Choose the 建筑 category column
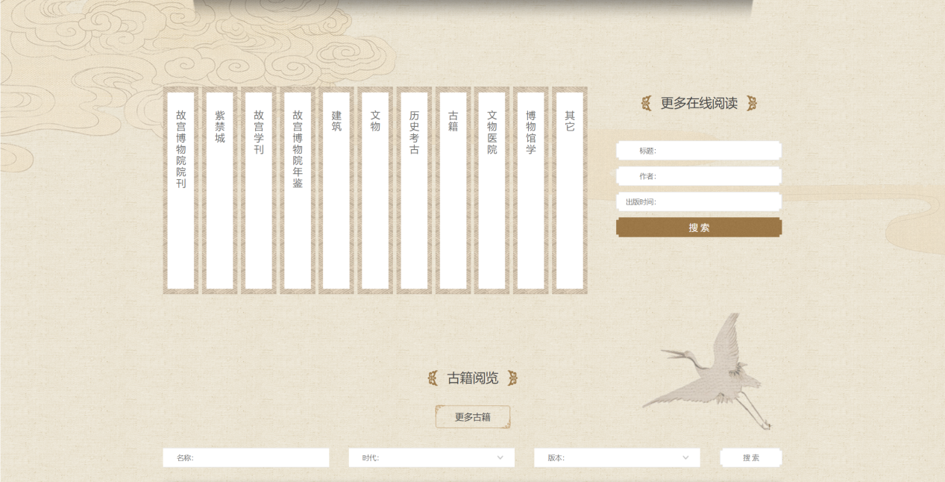945x482 pixels. click(336, 190)
